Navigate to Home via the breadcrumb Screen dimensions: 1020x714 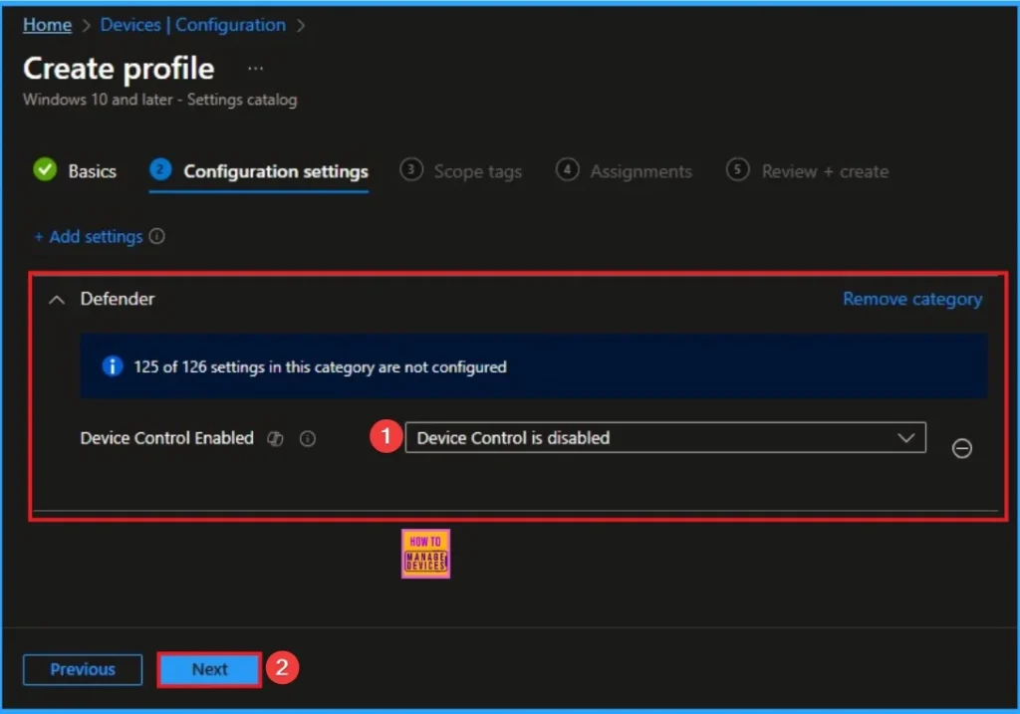(x=47, y=24)
